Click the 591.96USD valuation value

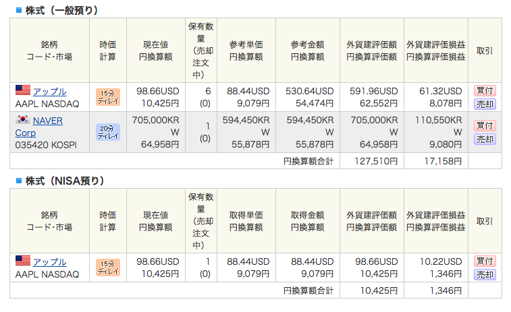(373, 91)
